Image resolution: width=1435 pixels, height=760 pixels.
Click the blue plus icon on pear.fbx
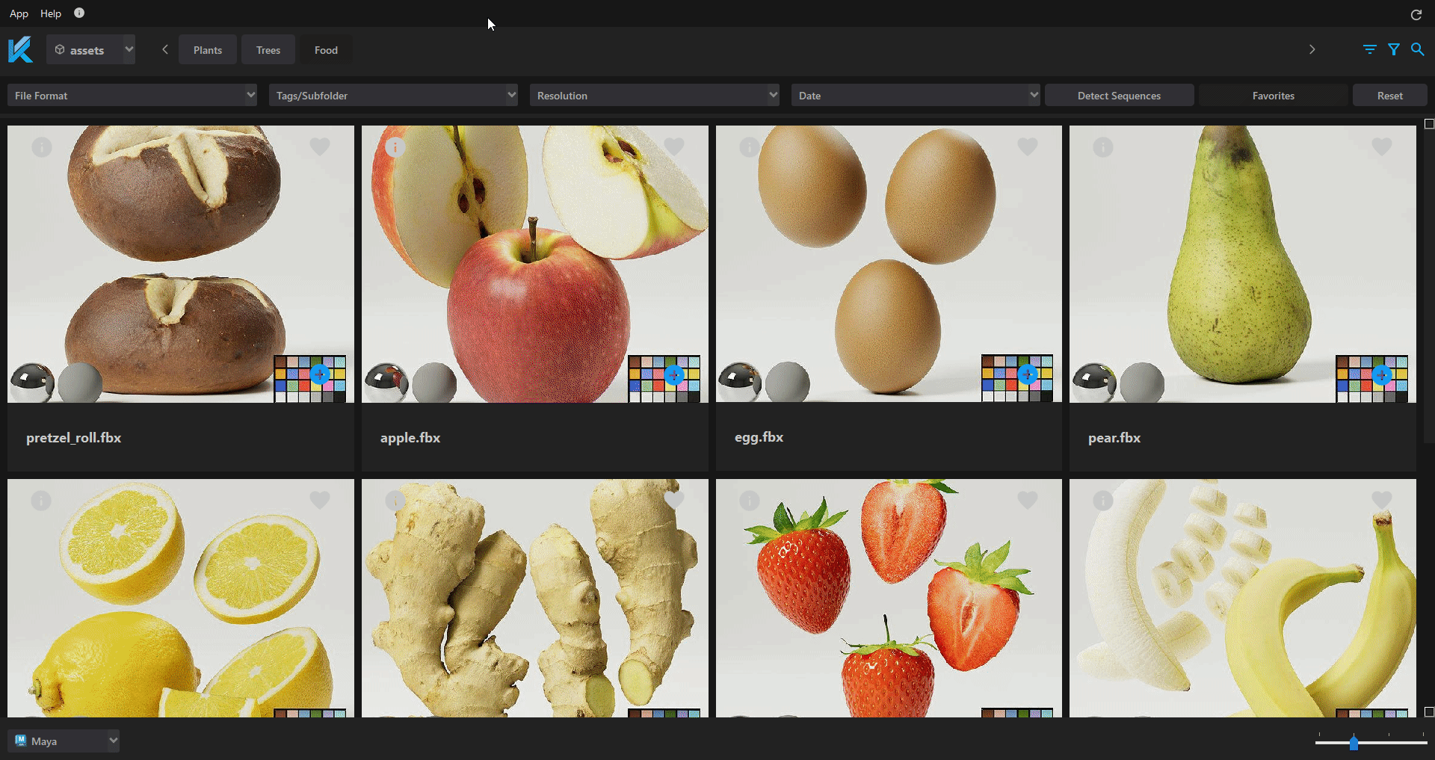1382,374
